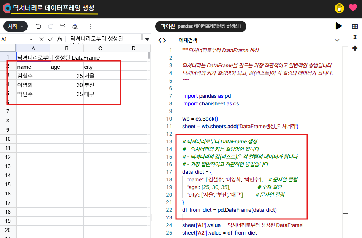The image size is (362, 238).
Task: Open the three-dot more options menu
Action: tap(90, 26)
